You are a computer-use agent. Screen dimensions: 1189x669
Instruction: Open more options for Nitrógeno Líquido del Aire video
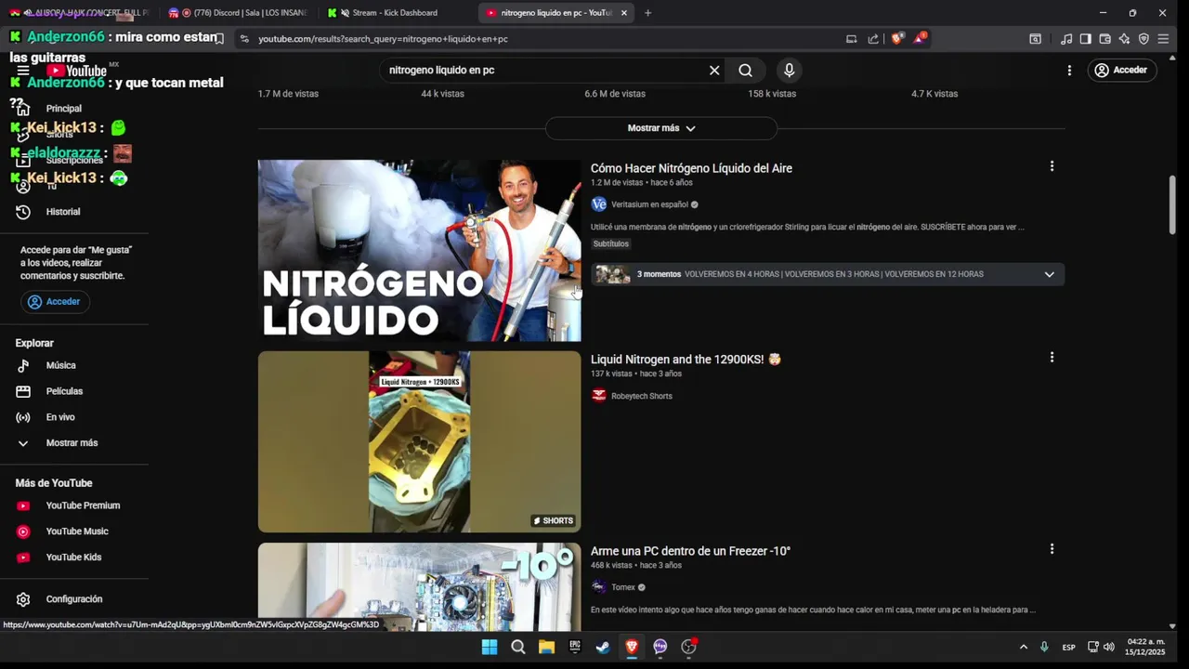click(1052, 166)
